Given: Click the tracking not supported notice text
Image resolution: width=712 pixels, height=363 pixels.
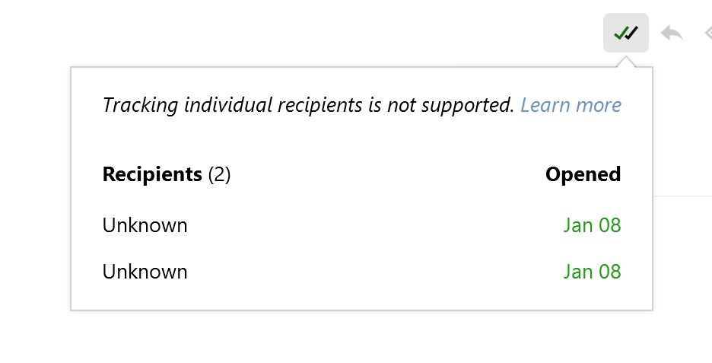Looking at the screenshot, I should [308, 105].
